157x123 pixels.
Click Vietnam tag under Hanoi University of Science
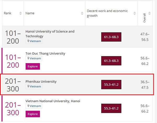[x=35, y=41]
